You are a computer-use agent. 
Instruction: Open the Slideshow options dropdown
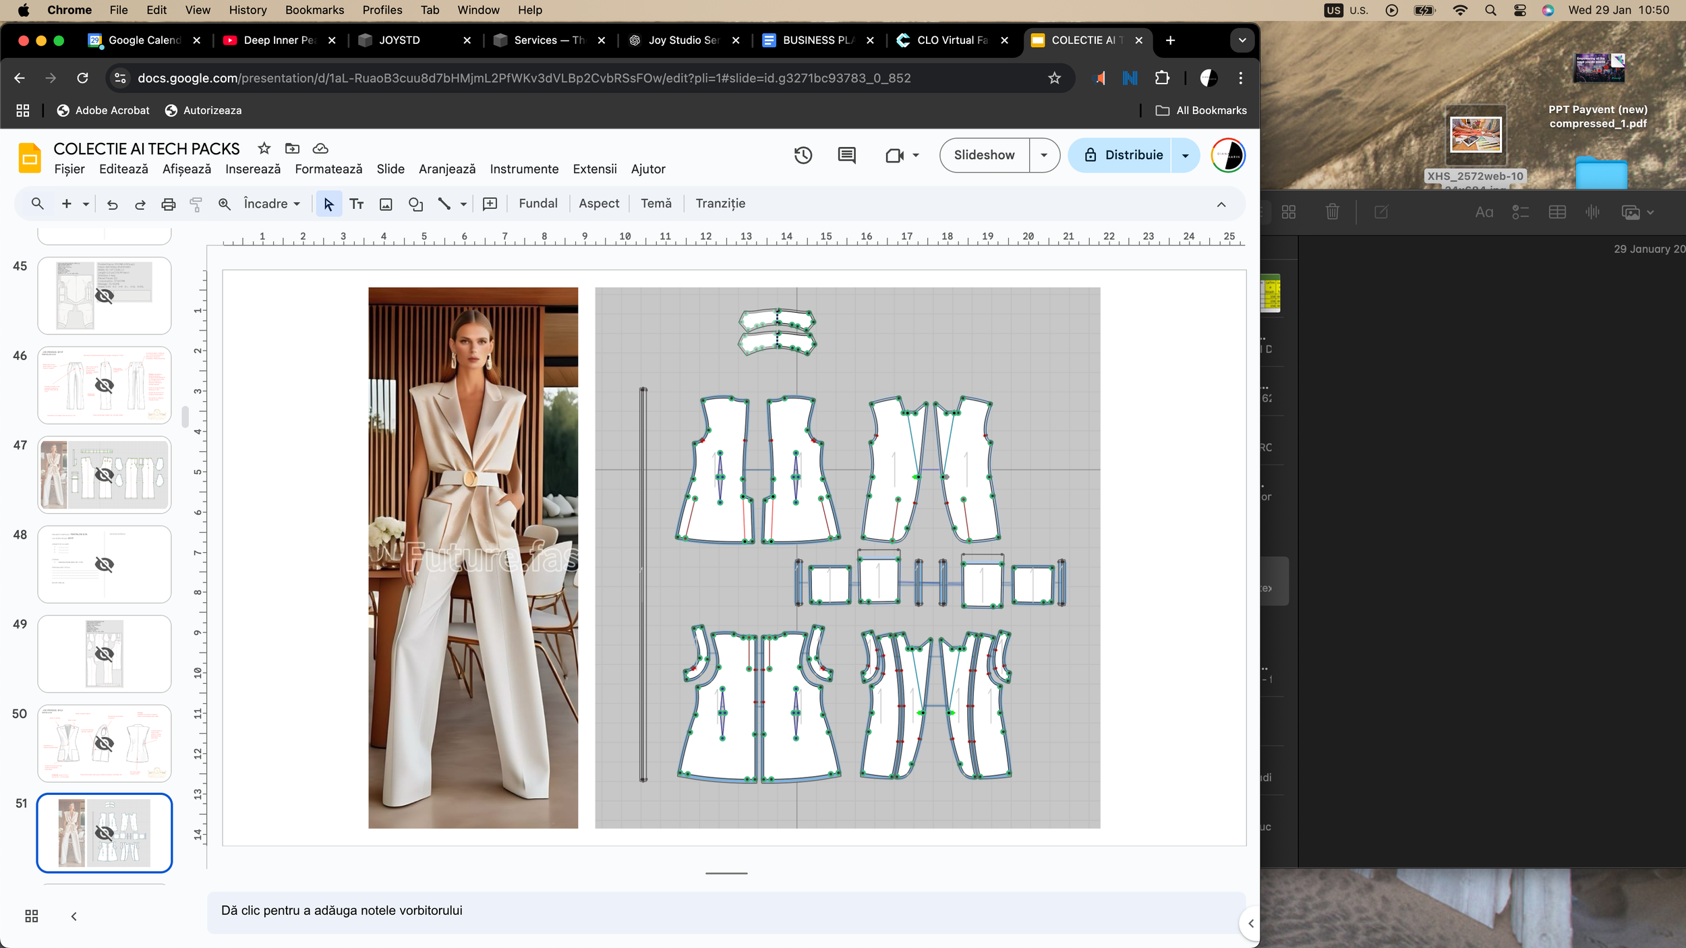point(1044,155)
